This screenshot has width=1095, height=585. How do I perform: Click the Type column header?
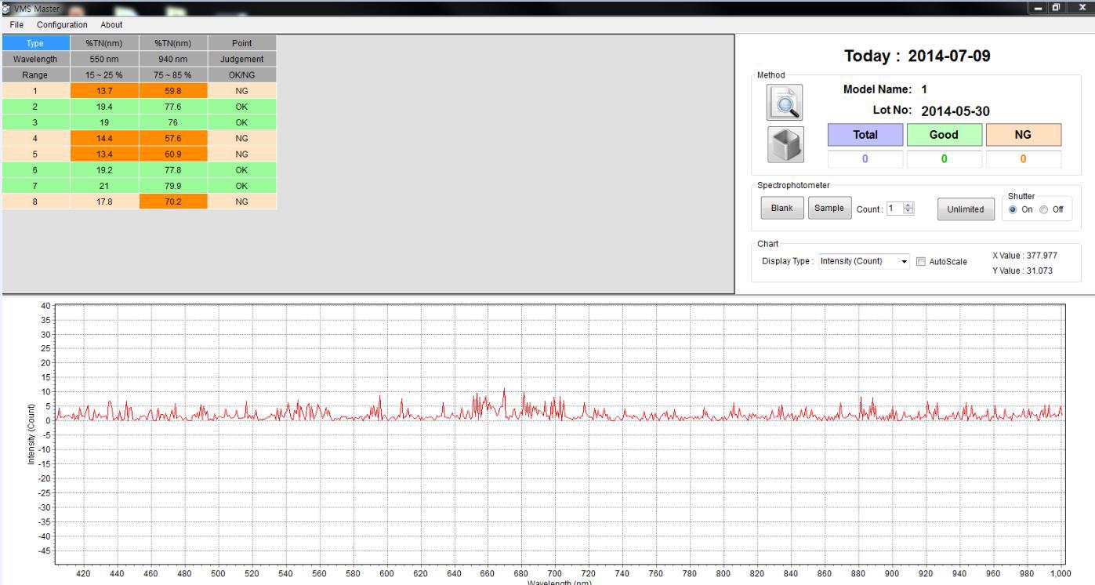(x=34, y=42)
